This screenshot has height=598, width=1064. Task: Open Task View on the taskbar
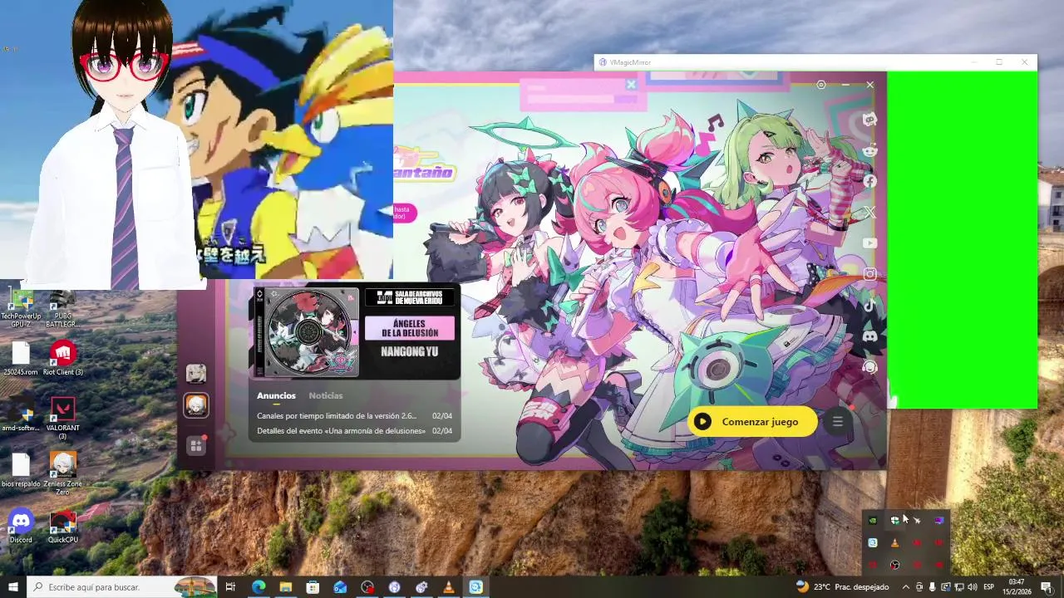click(x=231, y=587)
